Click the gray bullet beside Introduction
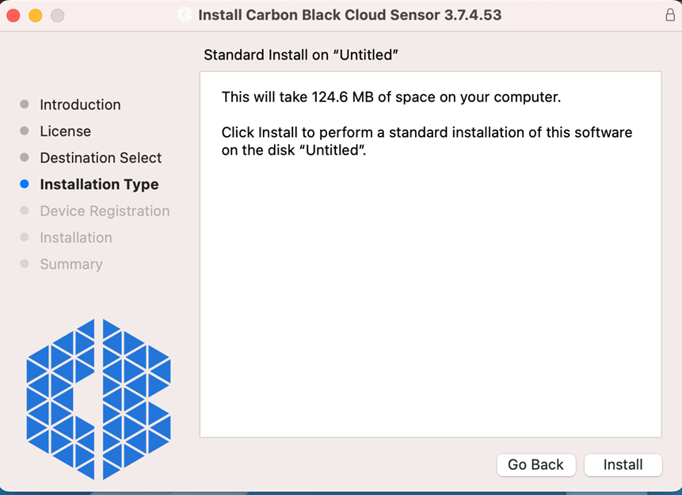This screenshot has height=495, width=682. (25, 104)
